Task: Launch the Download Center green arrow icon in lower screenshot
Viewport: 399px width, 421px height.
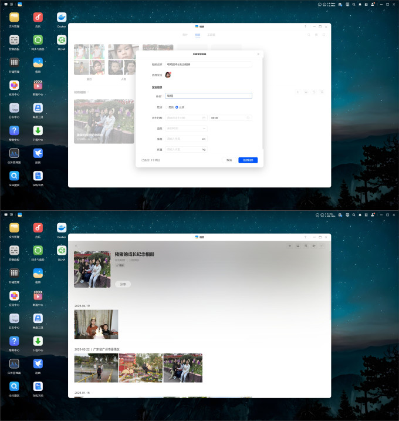Action: (x=38, y=341)
